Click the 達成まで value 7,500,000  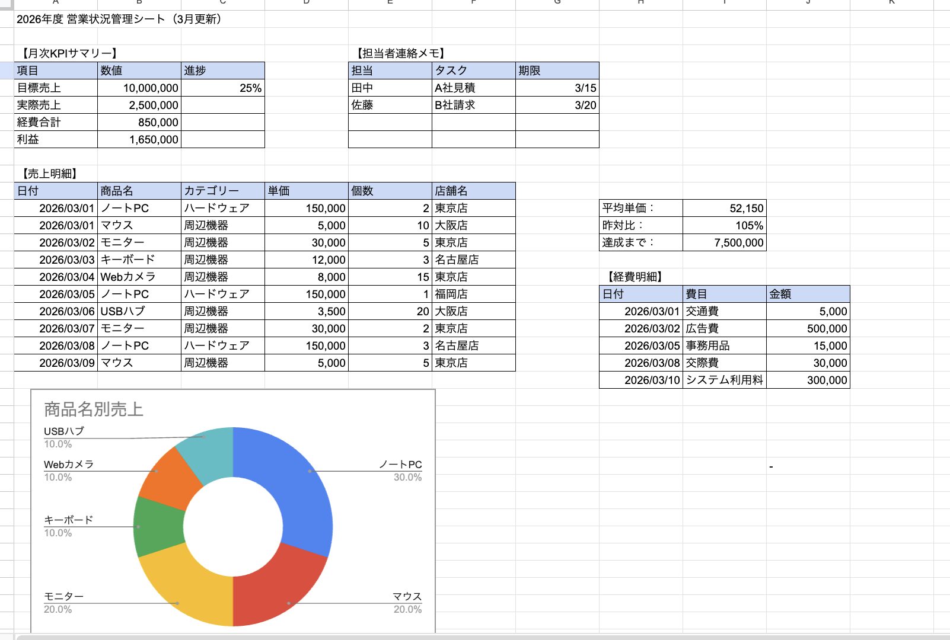pos(724,242)
